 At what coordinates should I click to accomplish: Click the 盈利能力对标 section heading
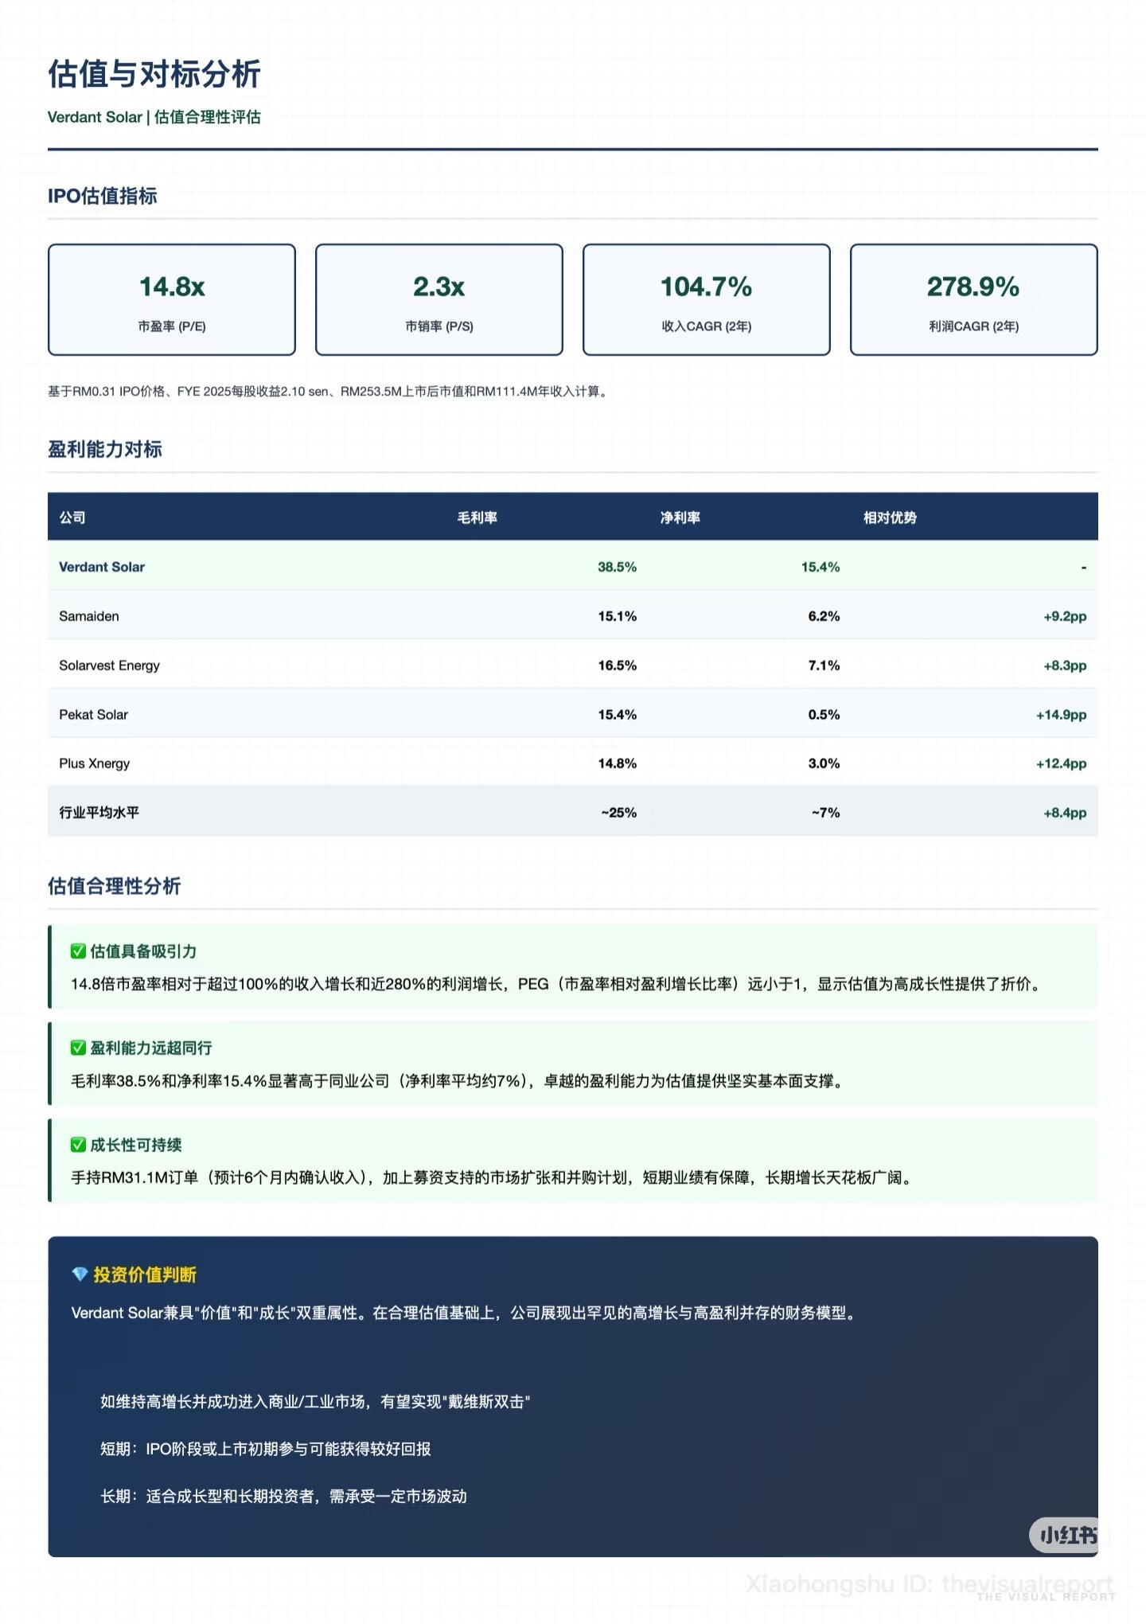105,449
